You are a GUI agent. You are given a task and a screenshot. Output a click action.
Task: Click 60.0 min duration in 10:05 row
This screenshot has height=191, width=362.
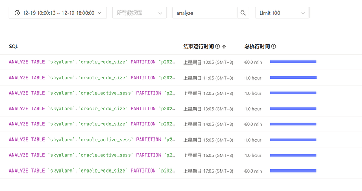(x=253, y=62)
